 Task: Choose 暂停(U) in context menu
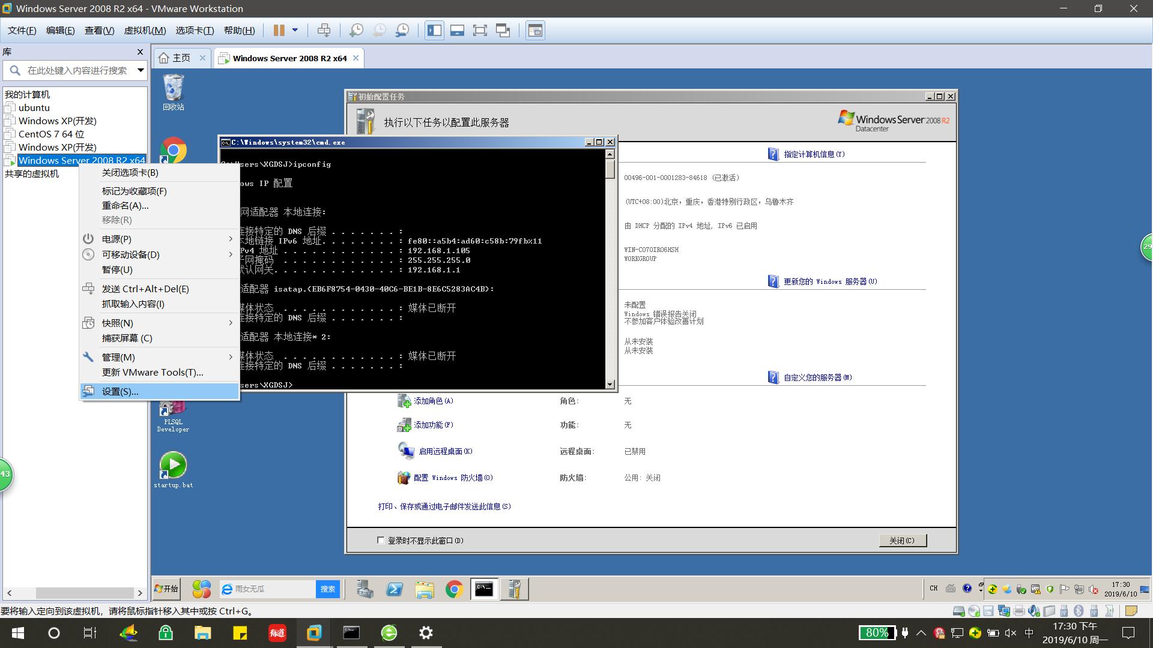click(160, 269)
